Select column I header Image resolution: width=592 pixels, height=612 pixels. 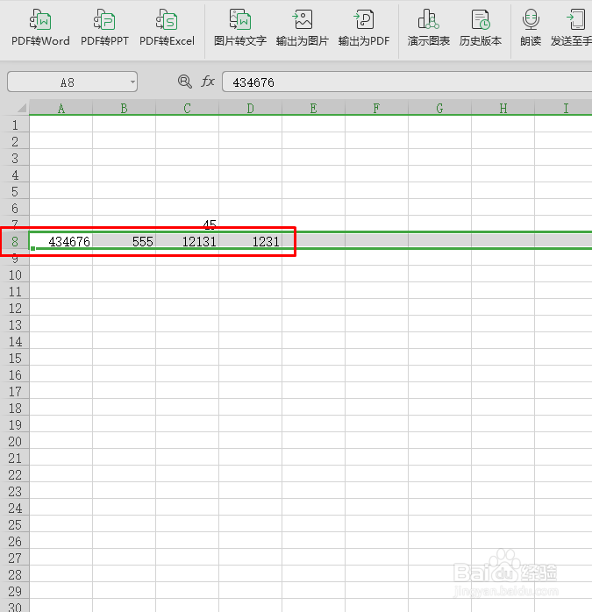(x=563, y=108)
